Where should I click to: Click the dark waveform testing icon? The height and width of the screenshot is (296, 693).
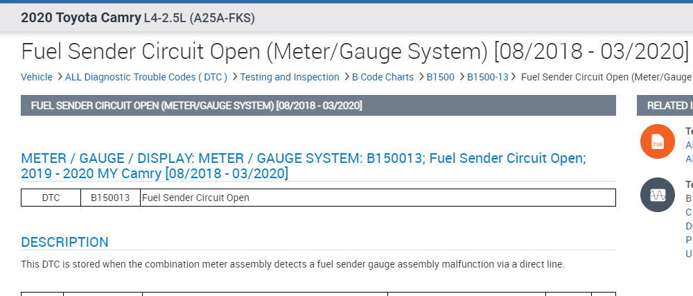click(658, 195)
